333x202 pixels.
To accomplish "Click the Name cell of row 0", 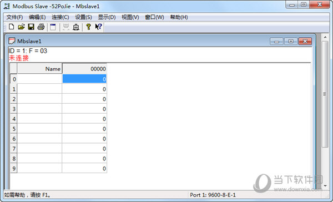I will pos(39,79).
